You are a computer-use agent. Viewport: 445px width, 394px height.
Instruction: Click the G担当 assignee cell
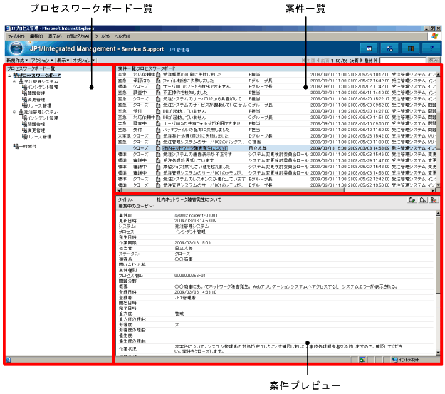pyautogui.click(x=254, y=142)
